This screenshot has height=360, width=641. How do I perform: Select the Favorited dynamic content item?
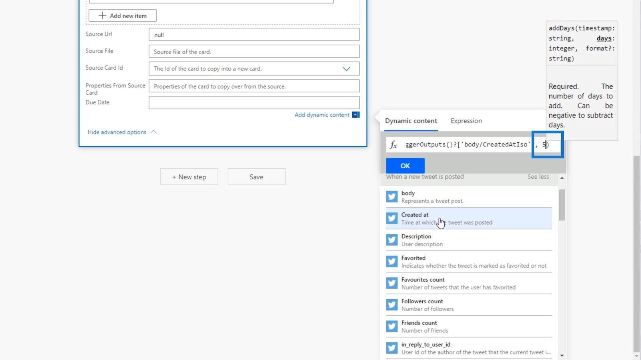click(469, 262)
